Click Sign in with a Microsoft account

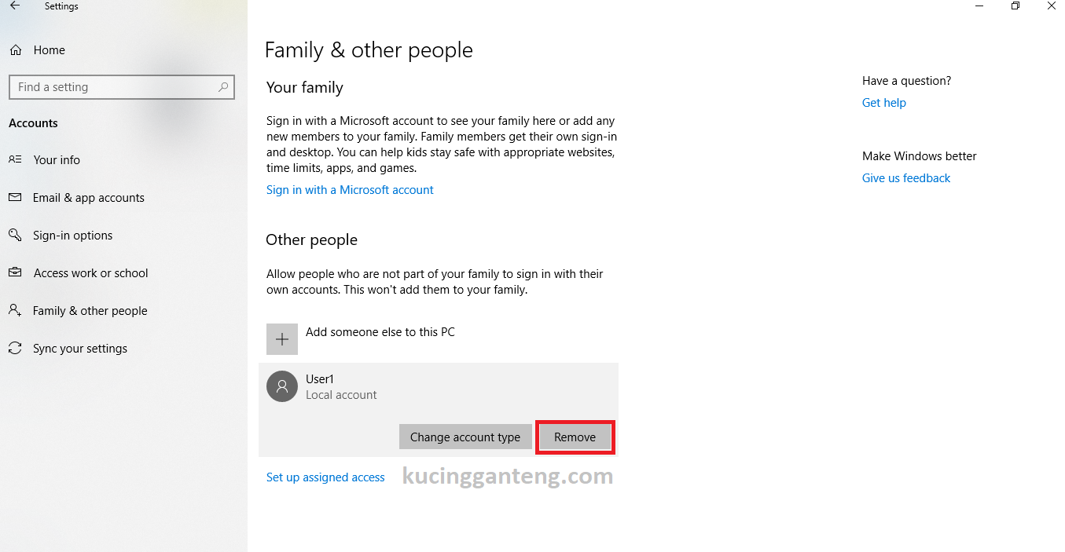pyautogui.click(x=350, y=190)
